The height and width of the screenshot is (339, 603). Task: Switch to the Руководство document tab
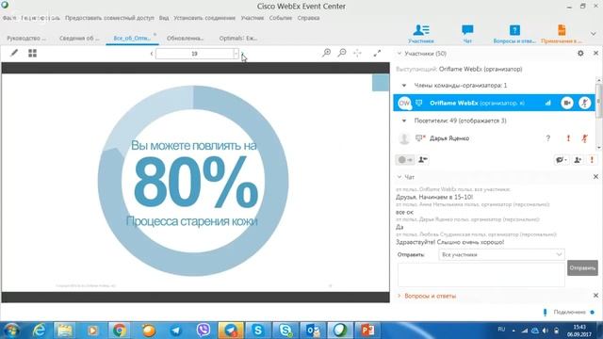[x=26, y=39]
